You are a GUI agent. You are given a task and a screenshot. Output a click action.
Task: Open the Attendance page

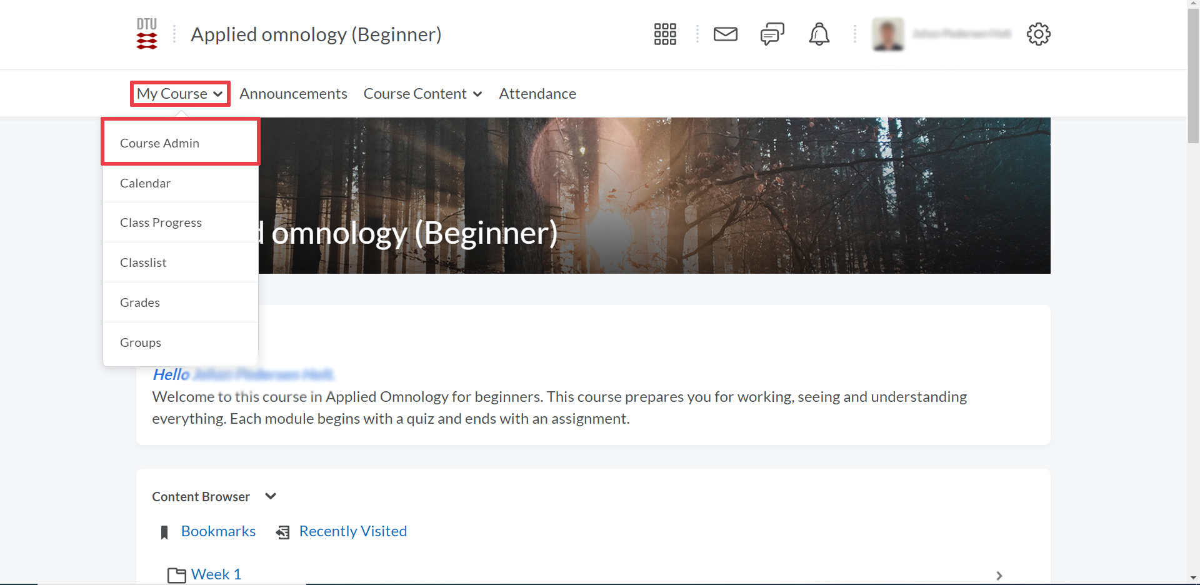537,94
